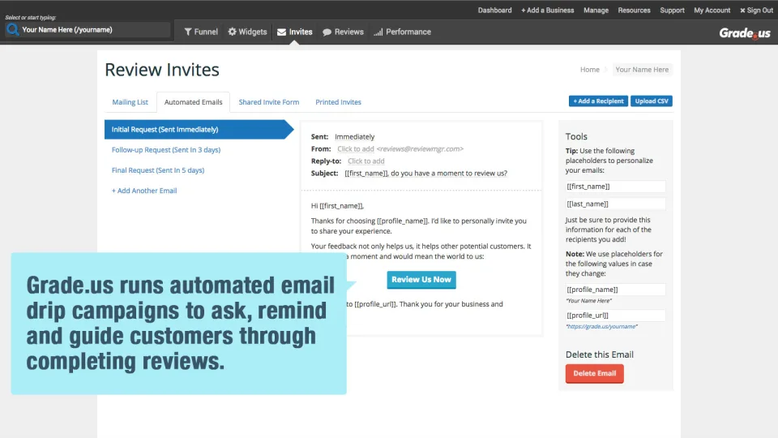
Task: Open the Manage menu
Action: point(596,10)
